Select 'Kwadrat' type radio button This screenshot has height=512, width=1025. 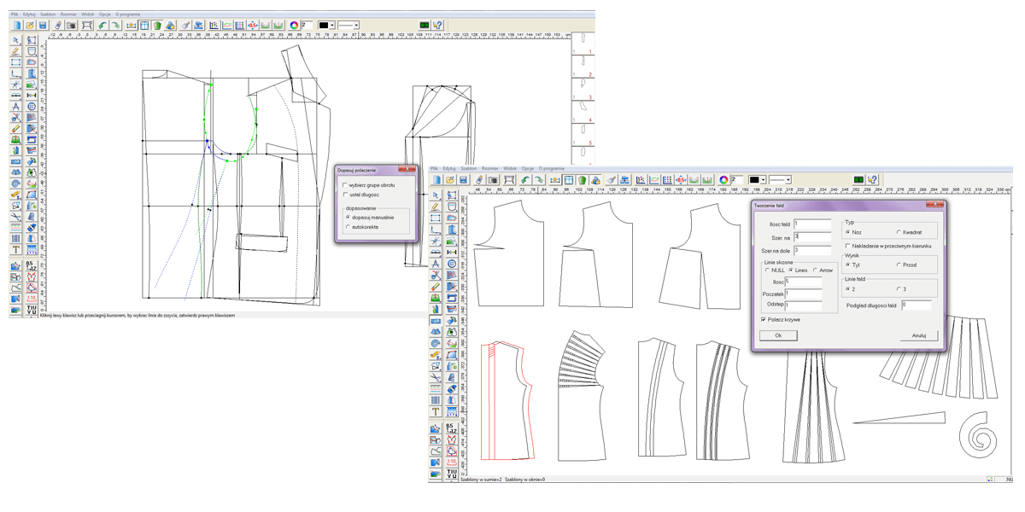[899, 232]
